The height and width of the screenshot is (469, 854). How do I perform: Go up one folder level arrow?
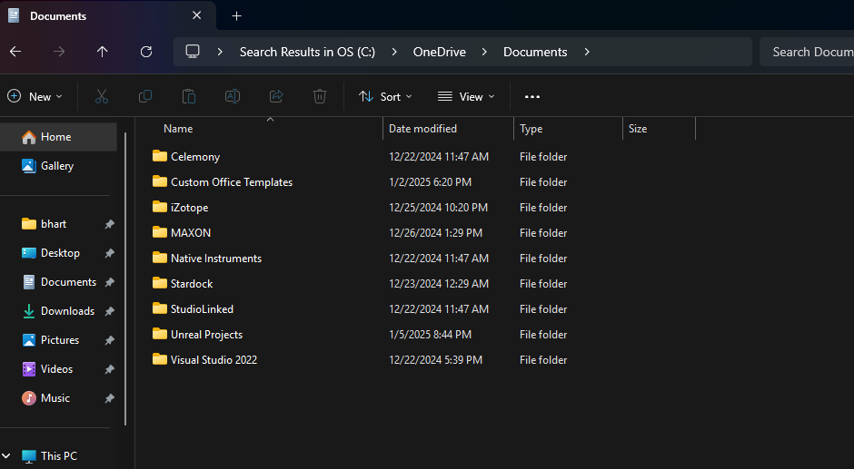click(103, 52)
